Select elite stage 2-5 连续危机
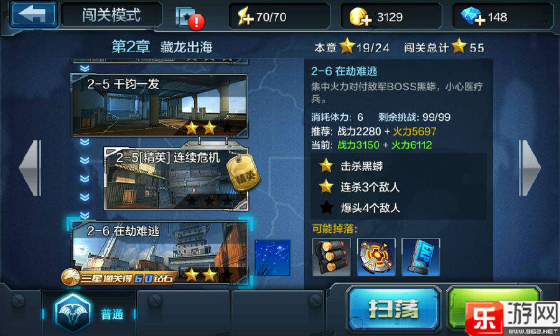Image resolution: width=560 pixels, height=336 pixels. (175, 180)
